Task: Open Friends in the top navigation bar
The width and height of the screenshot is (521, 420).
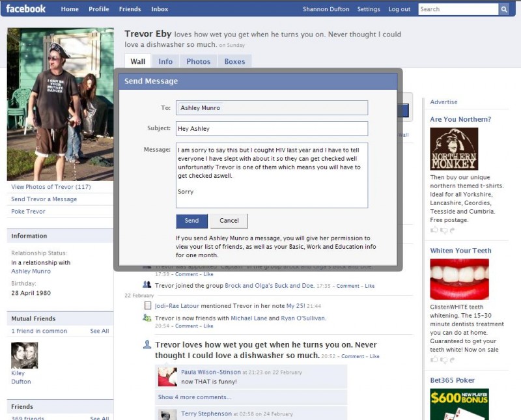Action: coord(130,9)
